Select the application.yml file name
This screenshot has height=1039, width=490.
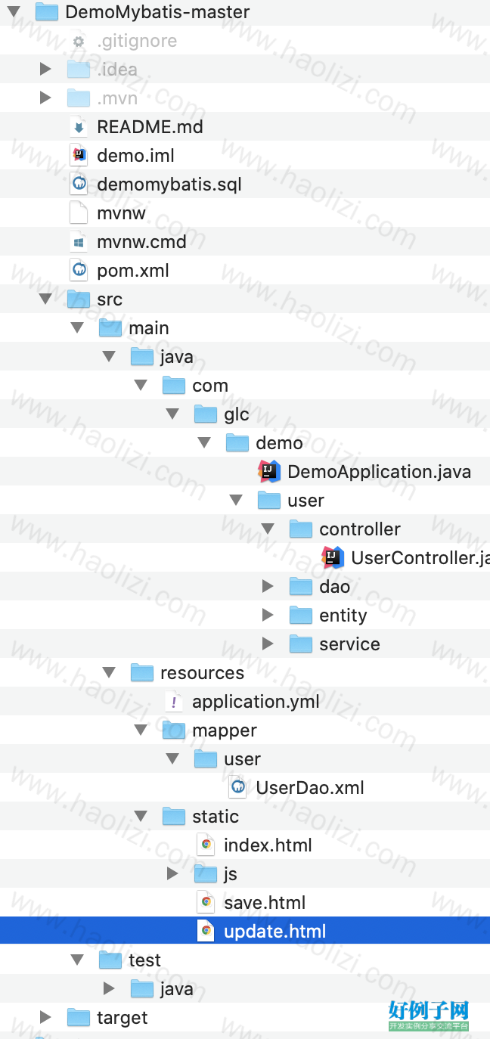(x=256, y=702)
